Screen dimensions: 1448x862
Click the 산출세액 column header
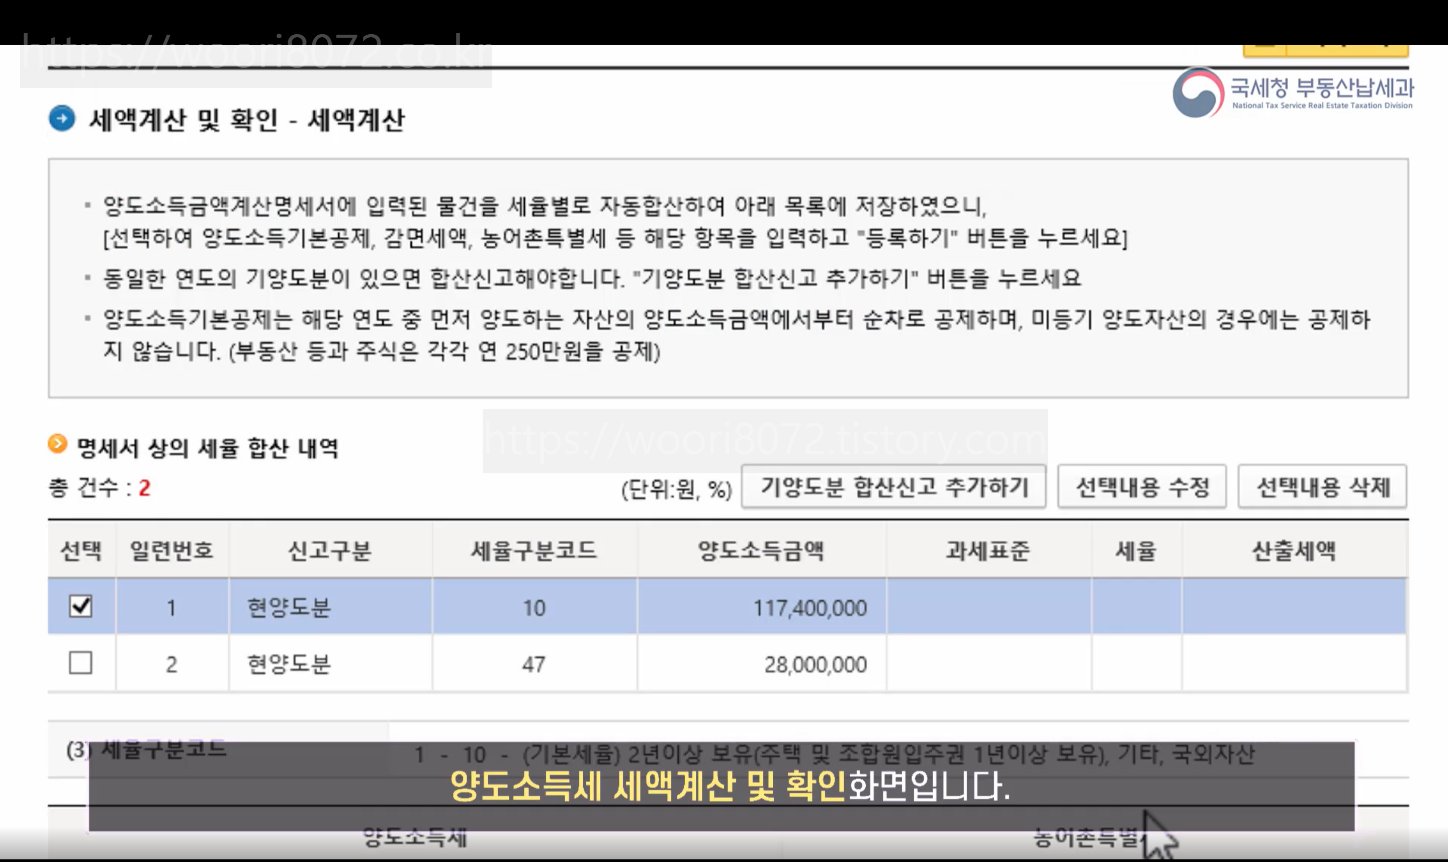pos(1294,550)
